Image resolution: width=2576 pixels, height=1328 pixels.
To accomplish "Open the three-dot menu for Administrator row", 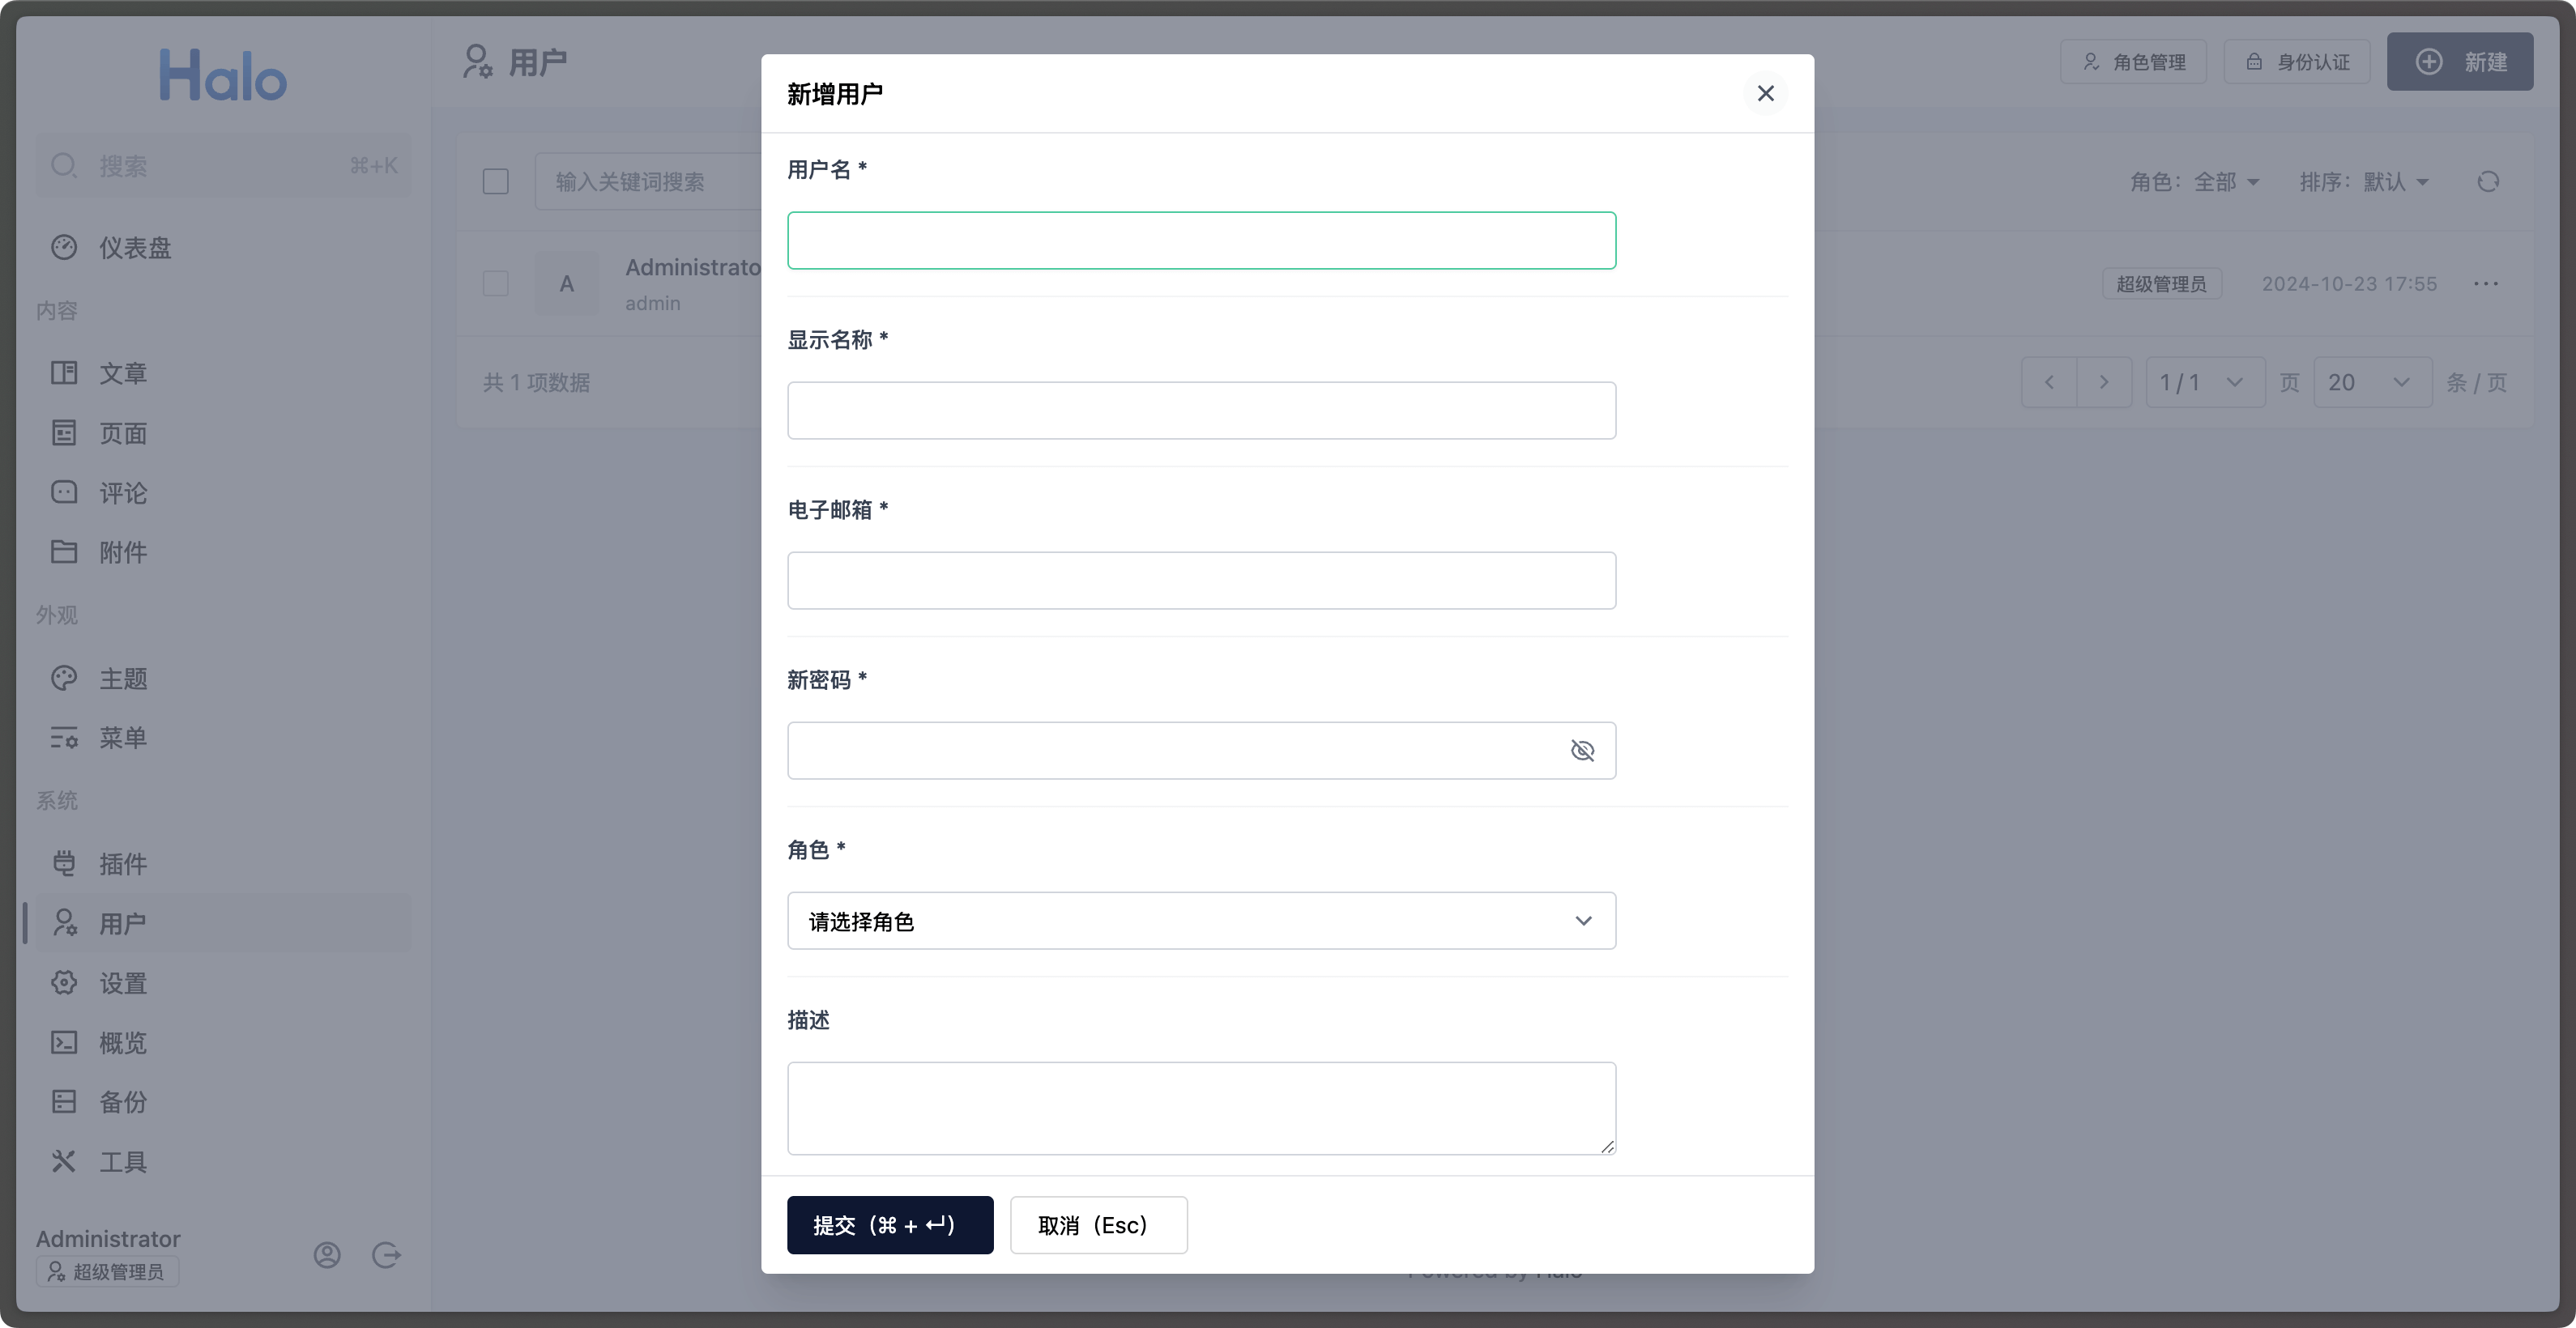I will (x=2486, y=283).
